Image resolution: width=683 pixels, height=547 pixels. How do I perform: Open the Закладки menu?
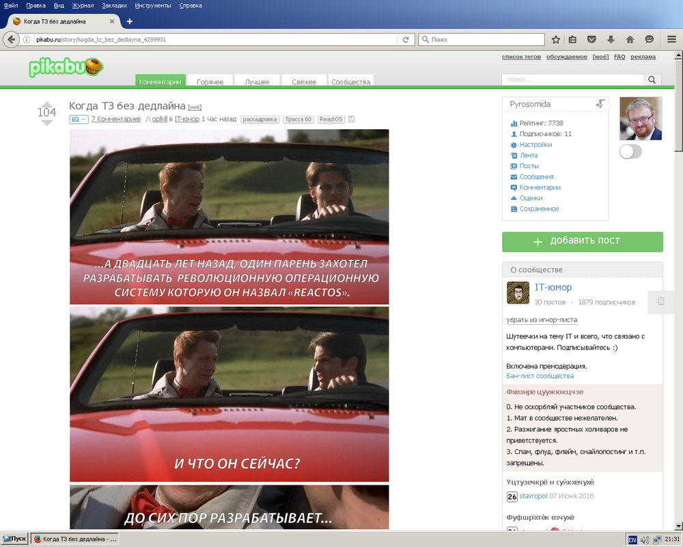[x=114, y=5]
